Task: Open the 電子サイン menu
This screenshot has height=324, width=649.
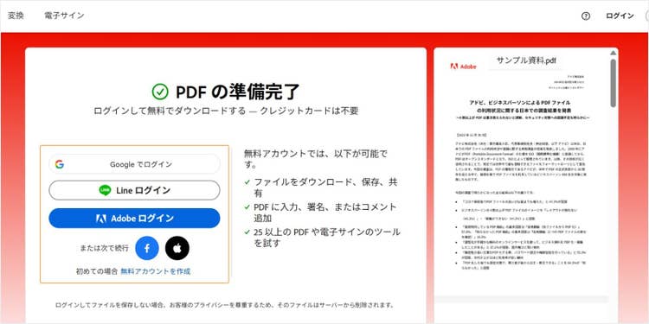Action: [64, 16]
